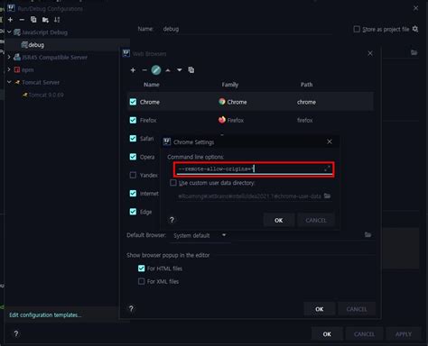Move configuration into new folder icon
Image resolution: width=428 pixels, height=346 pixels.
tap(45, 20)
